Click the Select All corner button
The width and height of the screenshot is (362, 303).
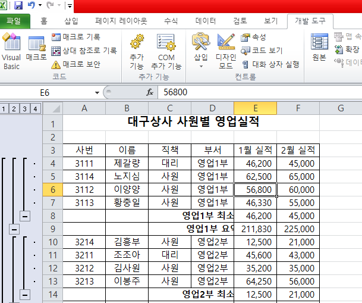click(53, 108)
